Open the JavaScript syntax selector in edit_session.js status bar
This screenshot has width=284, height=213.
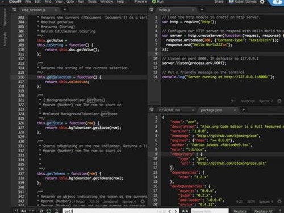[x=111, y=202]
